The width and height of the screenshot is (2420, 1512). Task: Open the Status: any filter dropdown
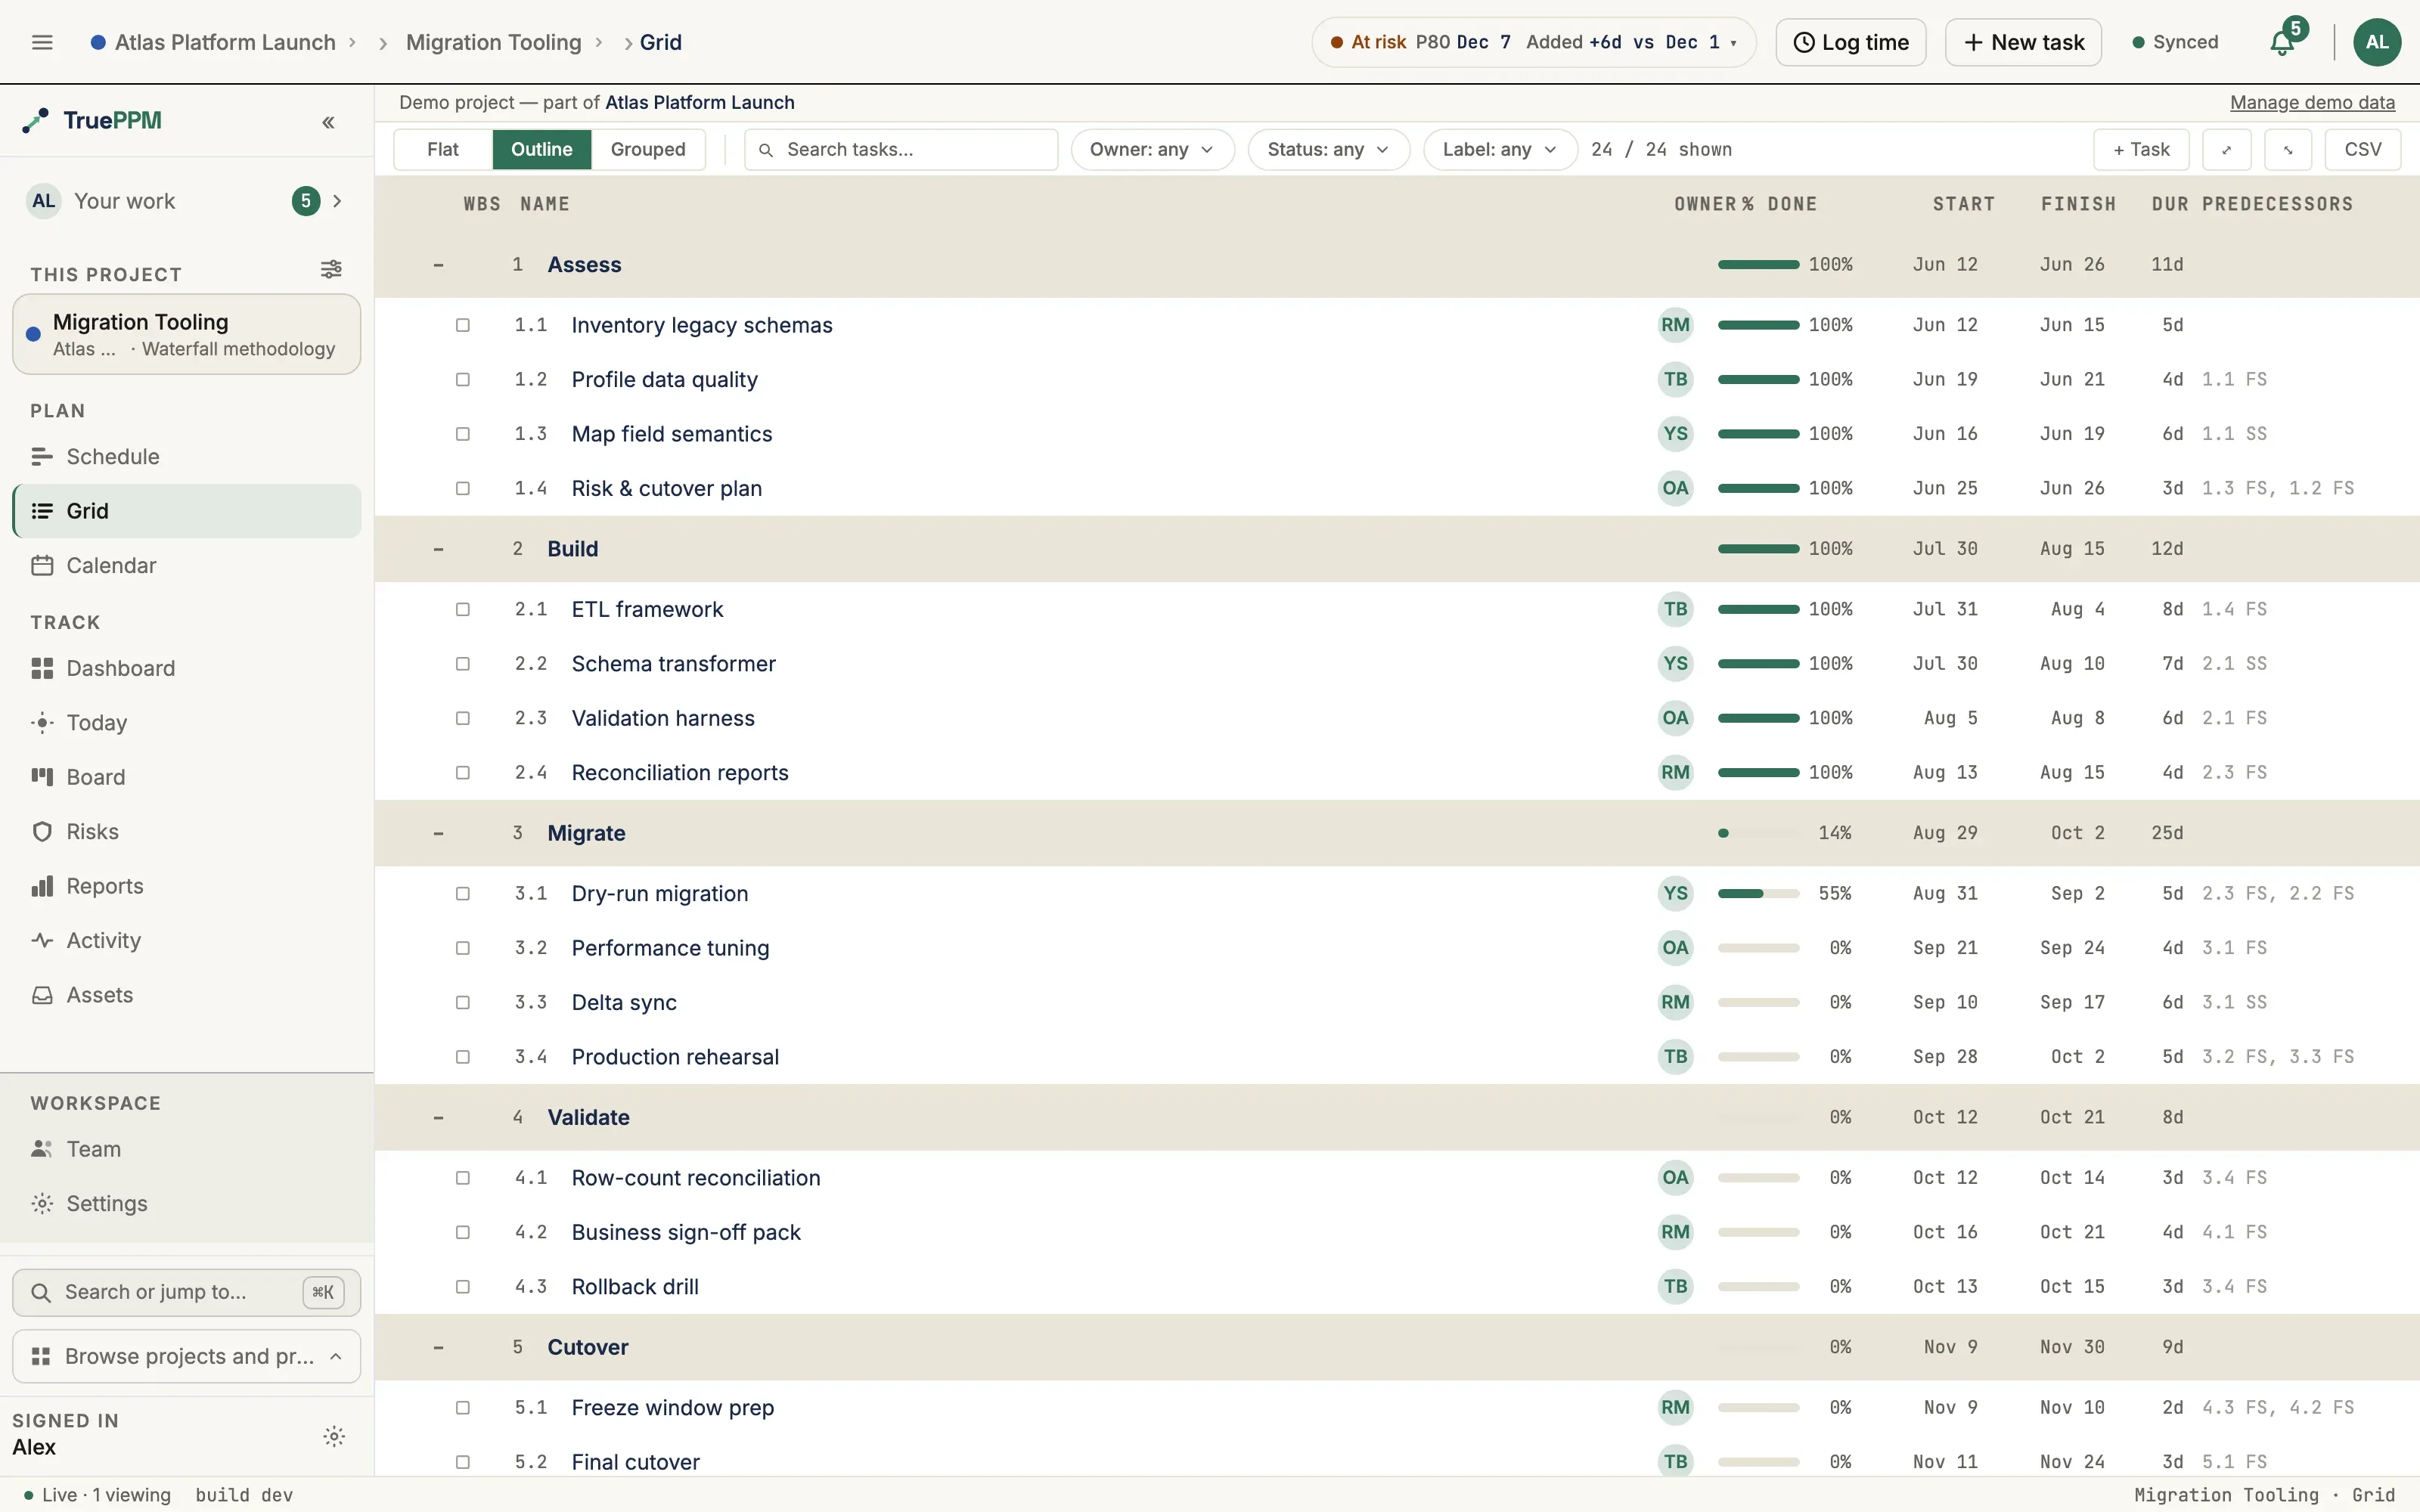[x=1328, y=149]
